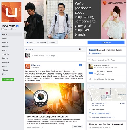Open Pinterest in the sidebar

[x=6, y=62]
